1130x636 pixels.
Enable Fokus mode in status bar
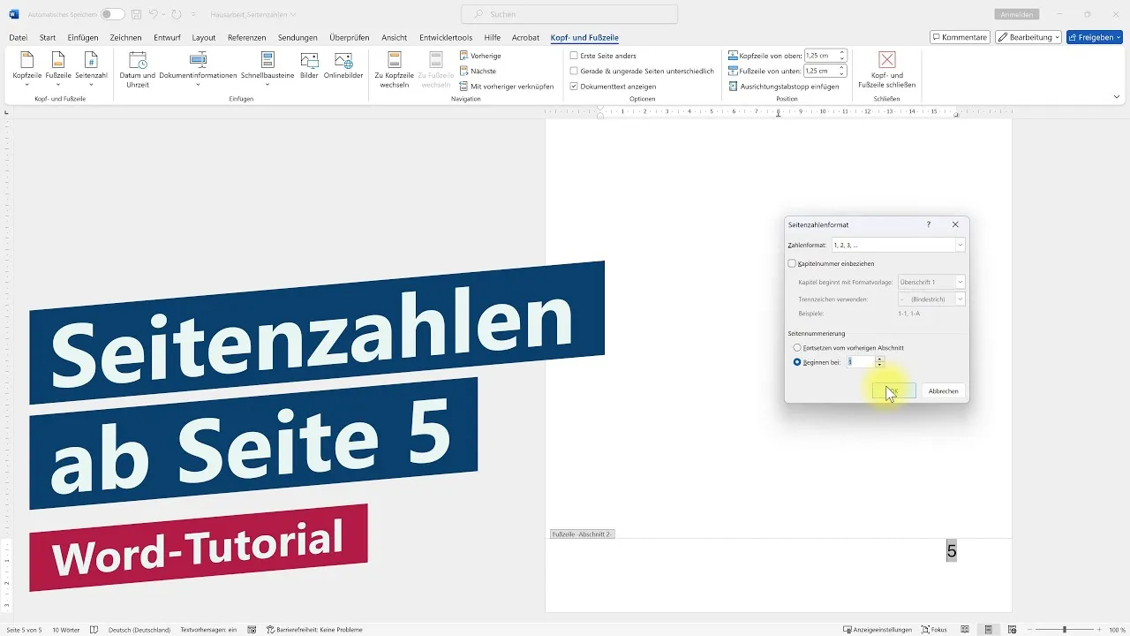[x=934, y=630]
